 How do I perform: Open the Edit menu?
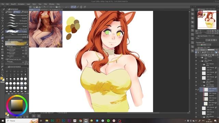8,4
